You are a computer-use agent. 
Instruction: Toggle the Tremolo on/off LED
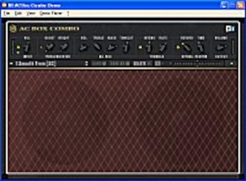point(140,47)
